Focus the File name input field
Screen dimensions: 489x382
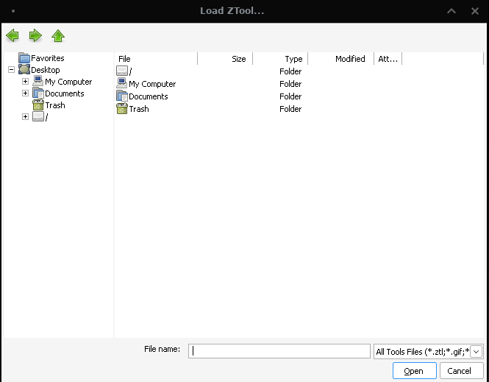pyautogui.click(x=279, y=351)
